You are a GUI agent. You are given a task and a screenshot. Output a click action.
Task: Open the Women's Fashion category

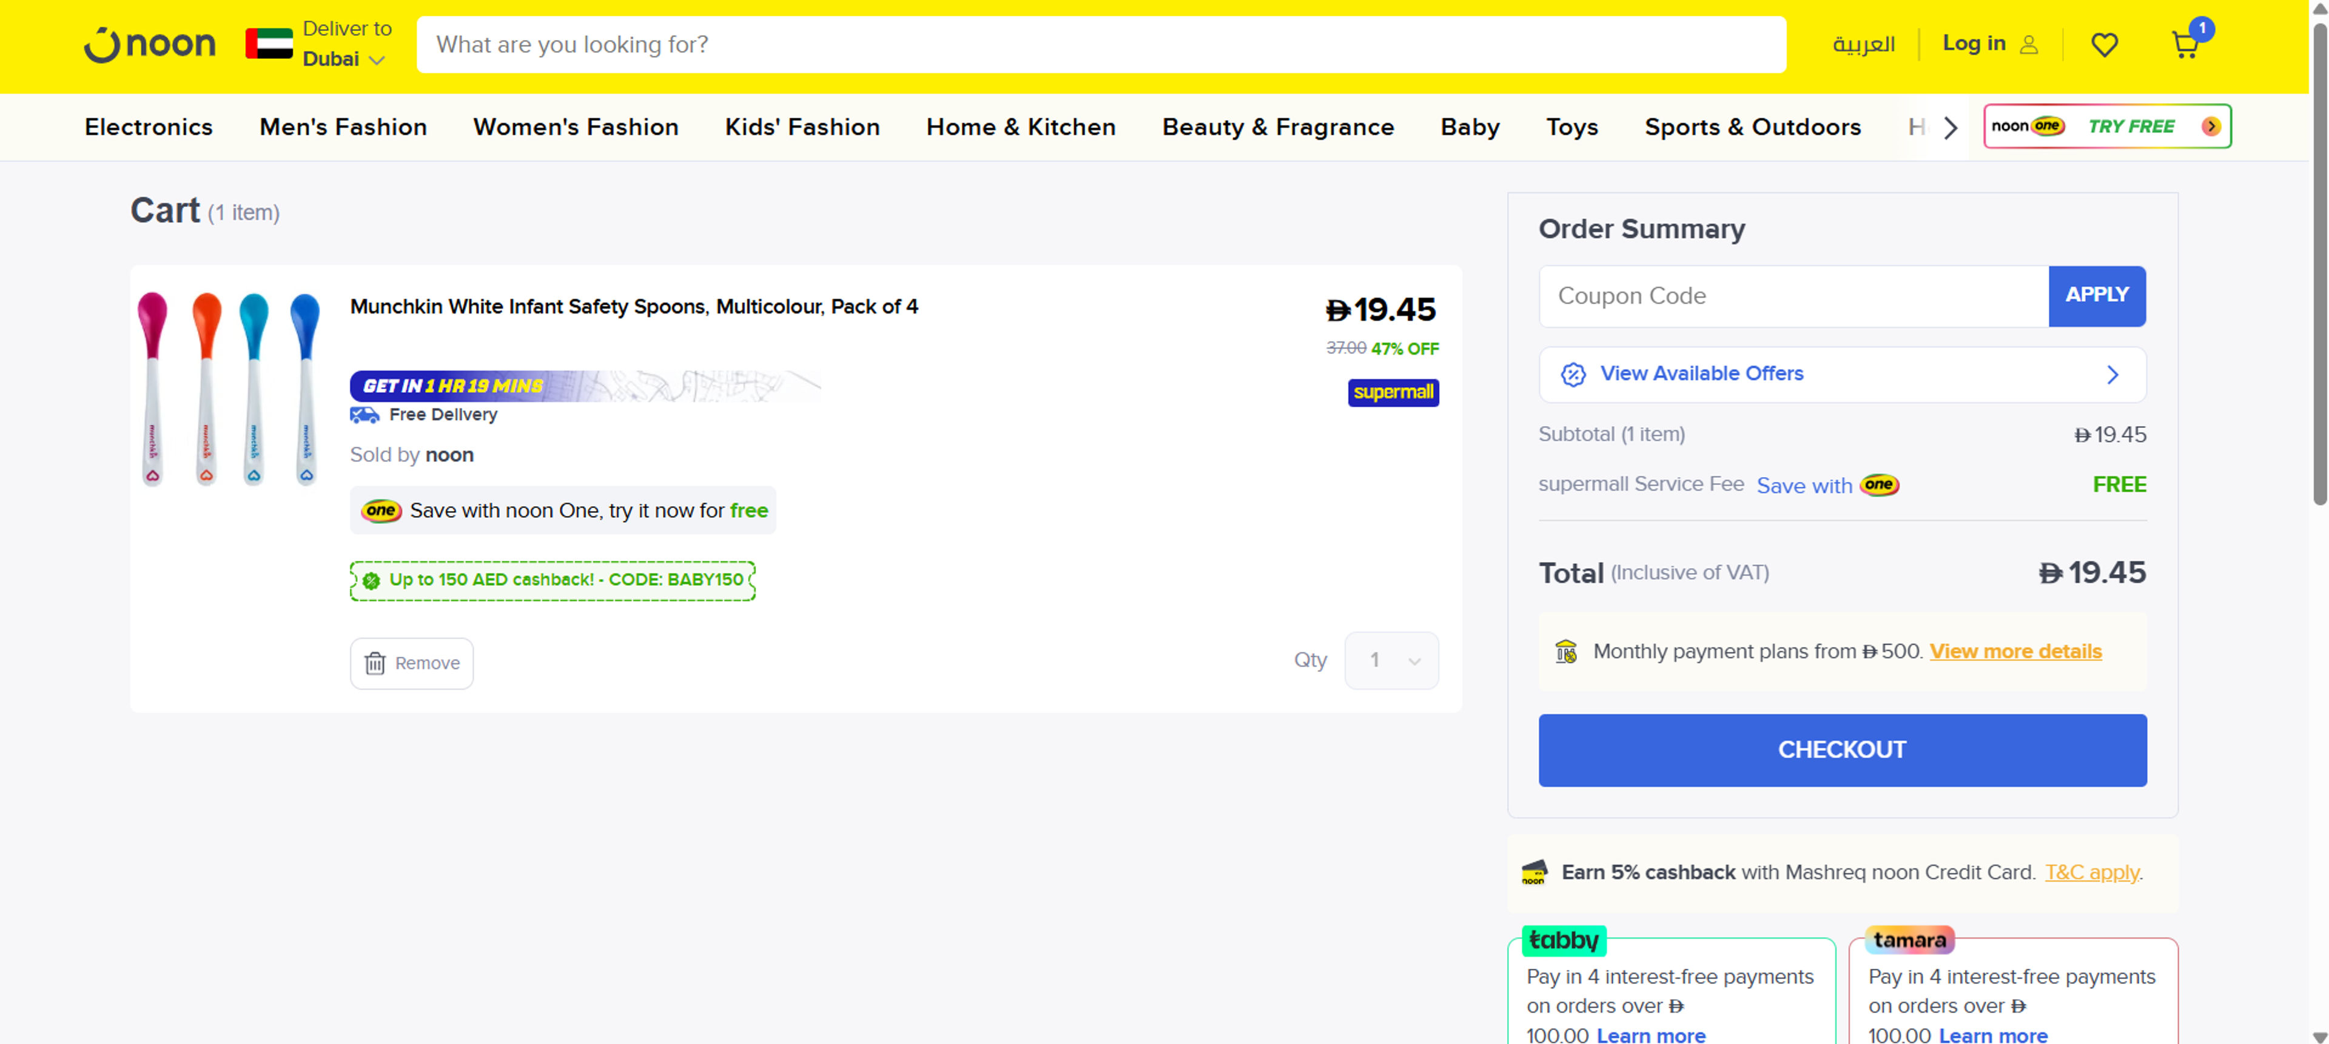pos(575,127)
